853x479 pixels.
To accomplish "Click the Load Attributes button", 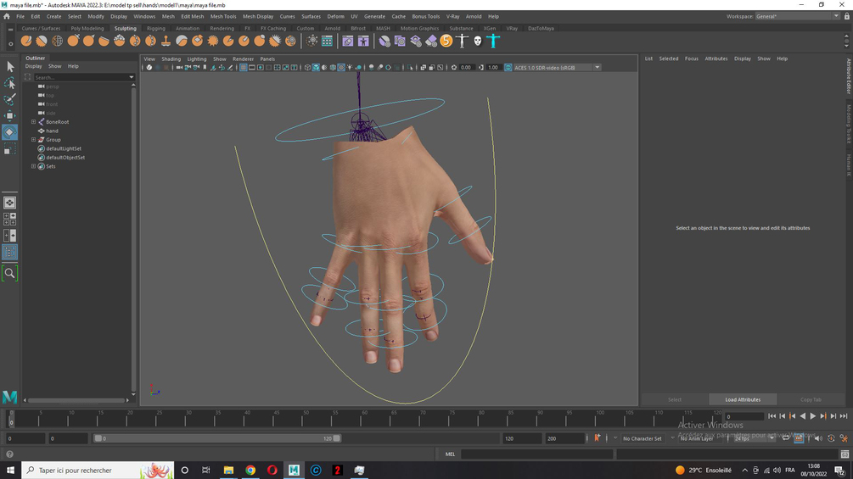I will (x=743, y=399).
